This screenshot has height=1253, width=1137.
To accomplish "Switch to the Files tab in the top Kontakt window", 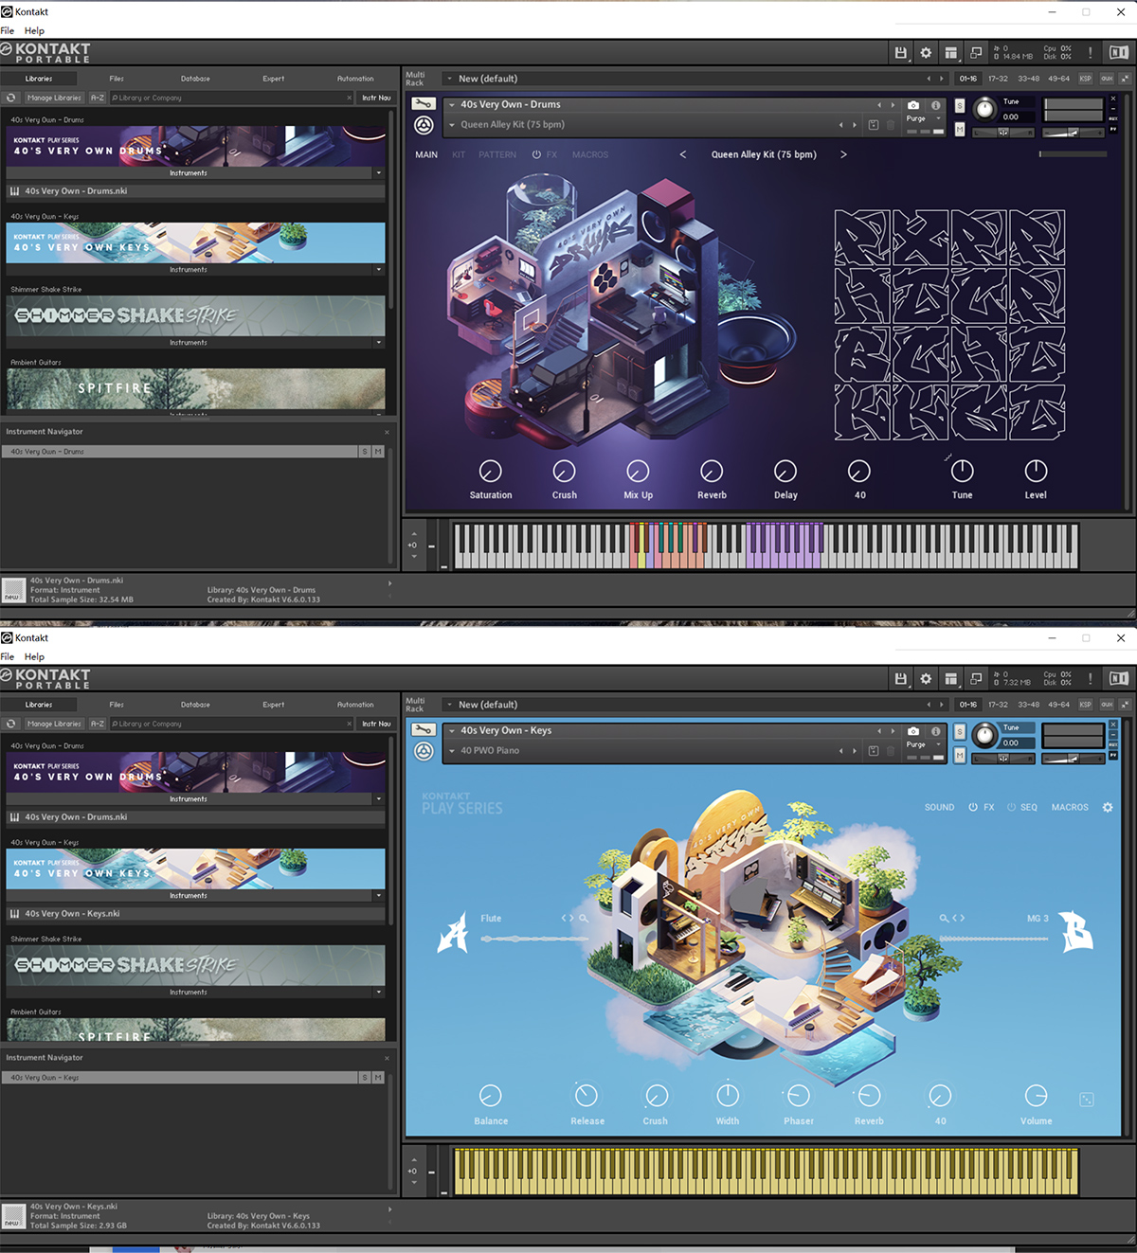I will pyautogui.click(x=117, y=79).
